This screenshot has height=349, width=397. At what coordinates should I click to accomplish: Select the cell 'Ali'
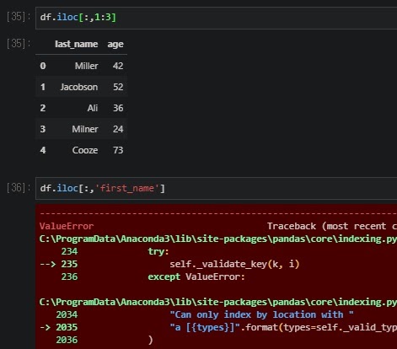click(93, 108)
